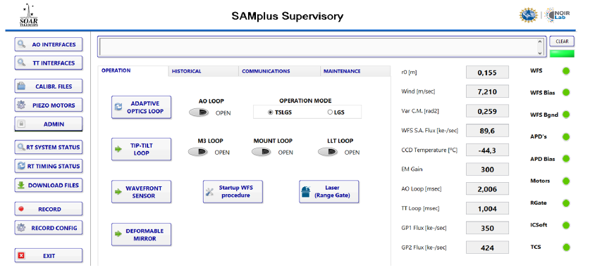Image resolution: width=602 pixels, height=270 pixels.
Task: Click the Piezo Motors gear icon
Action: pos(21,105)
